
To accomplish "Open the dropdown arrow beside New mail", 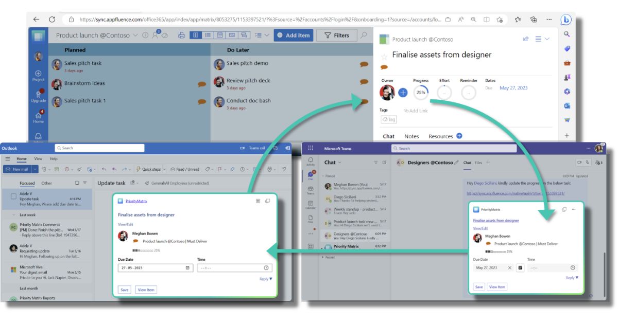I will (35, 169).
